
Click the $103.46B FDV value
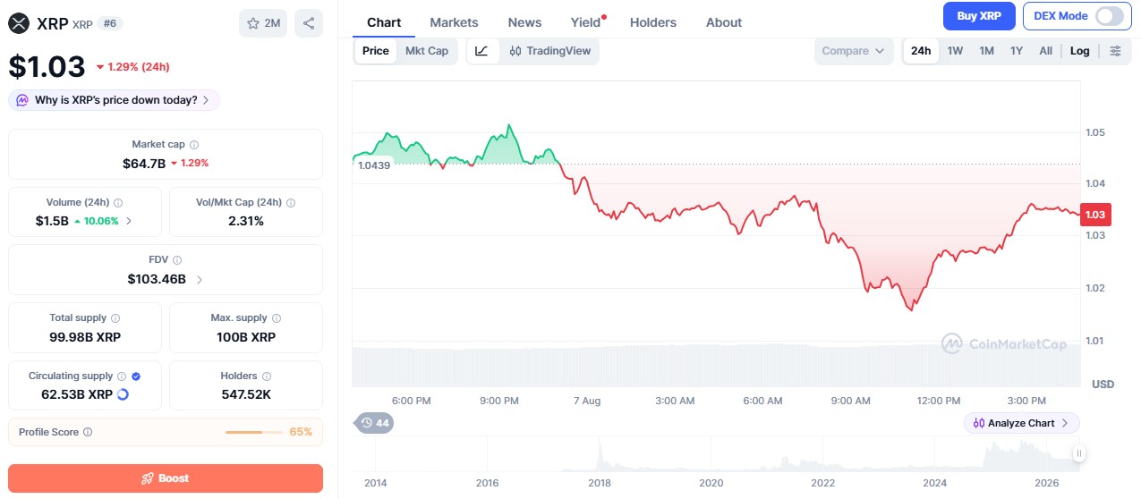pyautogui.click(x=157, y=279)
